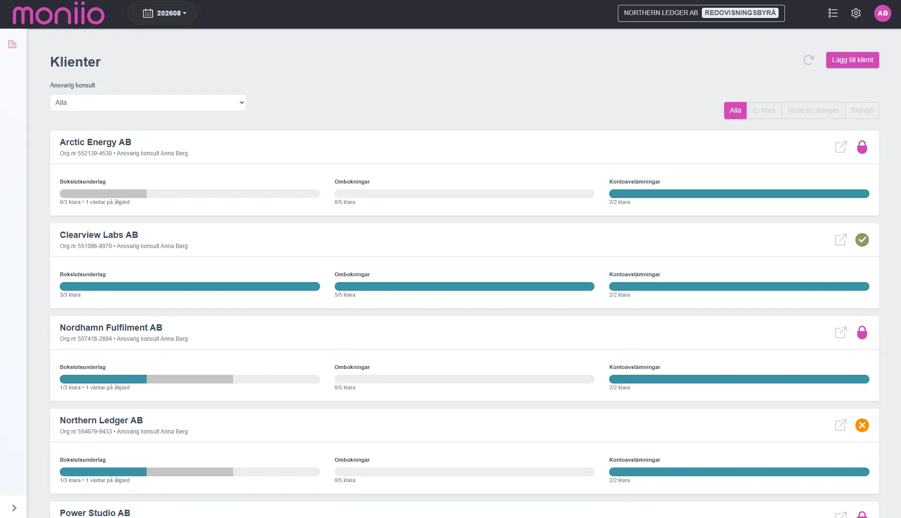Open the Arctic Energy AB client

95,142
